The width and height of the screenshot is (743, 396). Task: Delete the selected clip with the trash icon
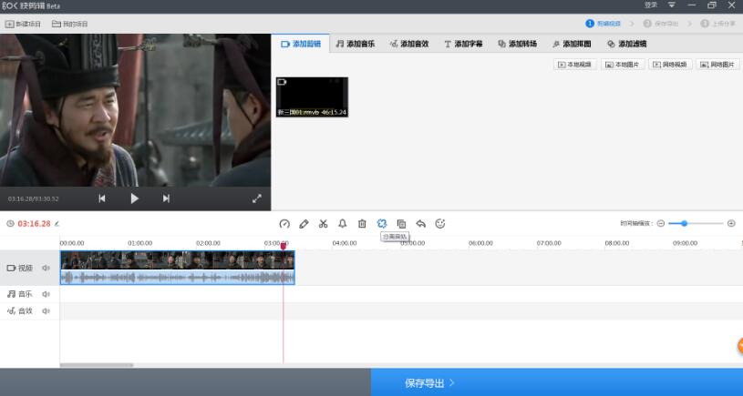362,224
